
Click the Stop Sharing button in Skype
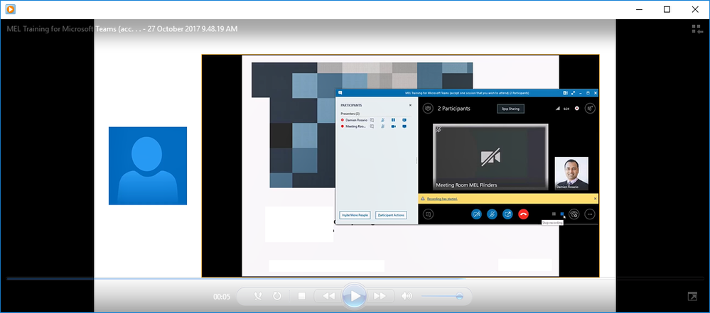pyautogui.click(x=510, y=109)
